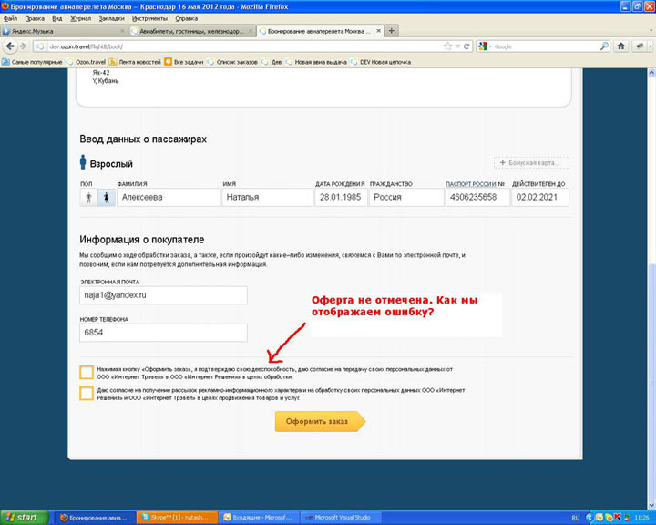Open the Паспорт России document type selector
Screen dimensions: 656x525
(x=474, y=183)
